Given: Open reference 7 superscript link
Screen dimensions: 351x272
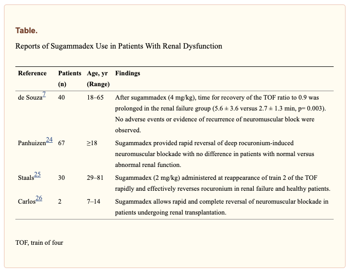Looking at the screenshot, I should [x=44, y=95].
